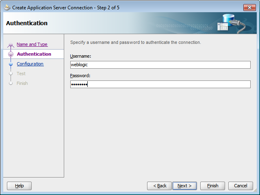Image resolution: width=260 pixels, height=195 pixels.
Task: Go back with the Back button
Action: click(x=159, y=186)
